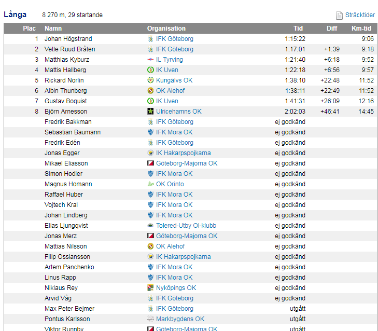
Task: Select the name Elias Ljungqvist
Action: [x=66, y=226]
